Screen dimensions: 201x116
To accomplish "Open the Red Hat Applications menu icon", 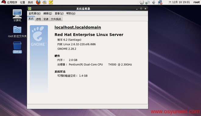I will click(x=4, y=2).
